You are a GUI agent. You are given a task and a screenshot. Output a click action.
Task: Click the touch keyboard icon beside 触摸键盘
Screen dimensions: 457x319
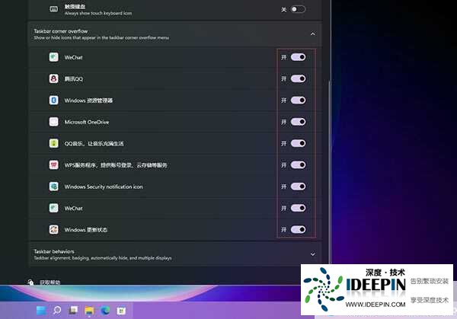[x=53, y=9]
